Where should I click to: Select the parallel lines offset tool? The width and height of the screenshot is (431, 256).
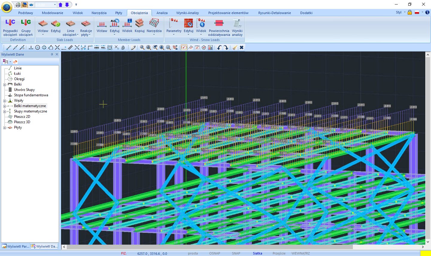[70, 48]
